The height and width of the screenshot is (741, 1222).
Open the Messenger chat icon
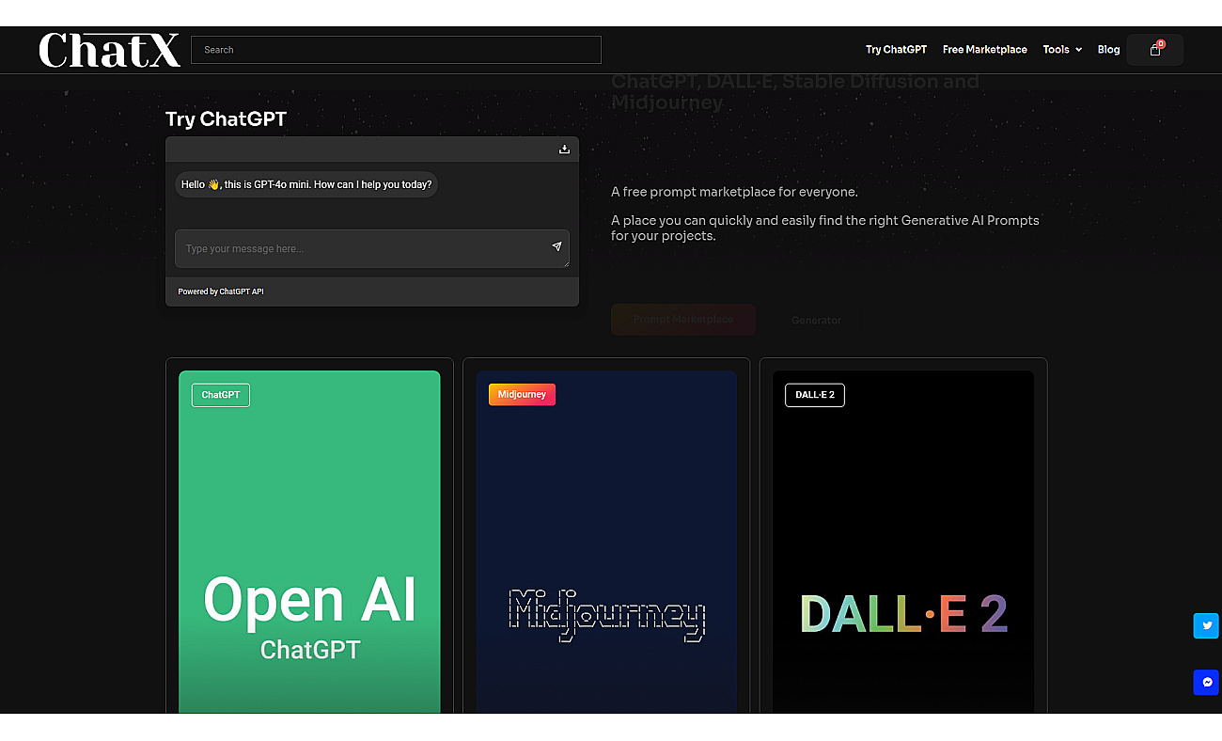[x=1206, y=683]
